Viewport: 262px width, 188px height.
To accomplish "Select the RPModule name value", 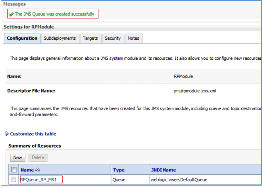I will [183, 76].
